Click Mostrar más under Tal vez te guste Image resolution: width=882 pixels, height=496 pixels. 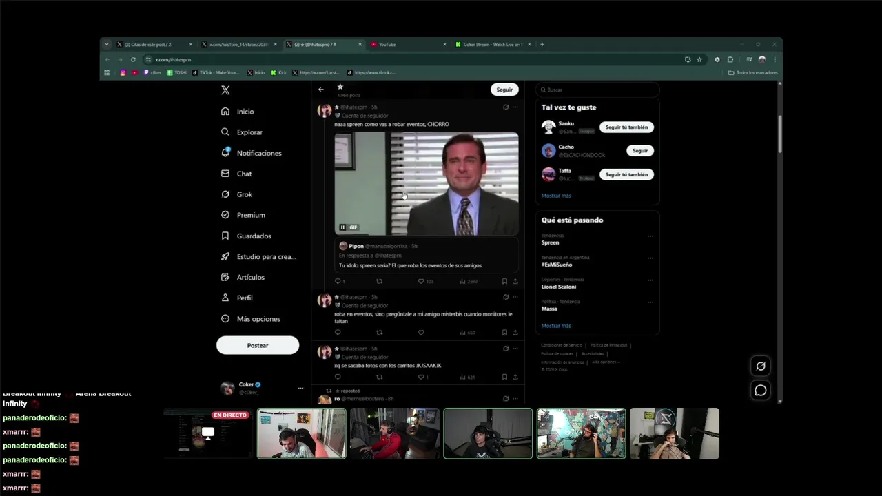pos(556,196)
